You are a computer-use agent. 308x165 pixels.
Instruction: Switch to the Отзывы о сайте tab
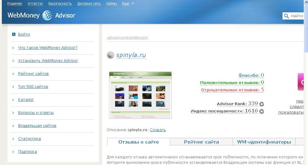click(139, 142)
